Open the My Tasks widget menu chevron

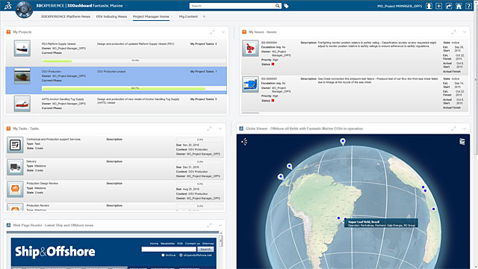pyautogui.click(x=220, y=129)
